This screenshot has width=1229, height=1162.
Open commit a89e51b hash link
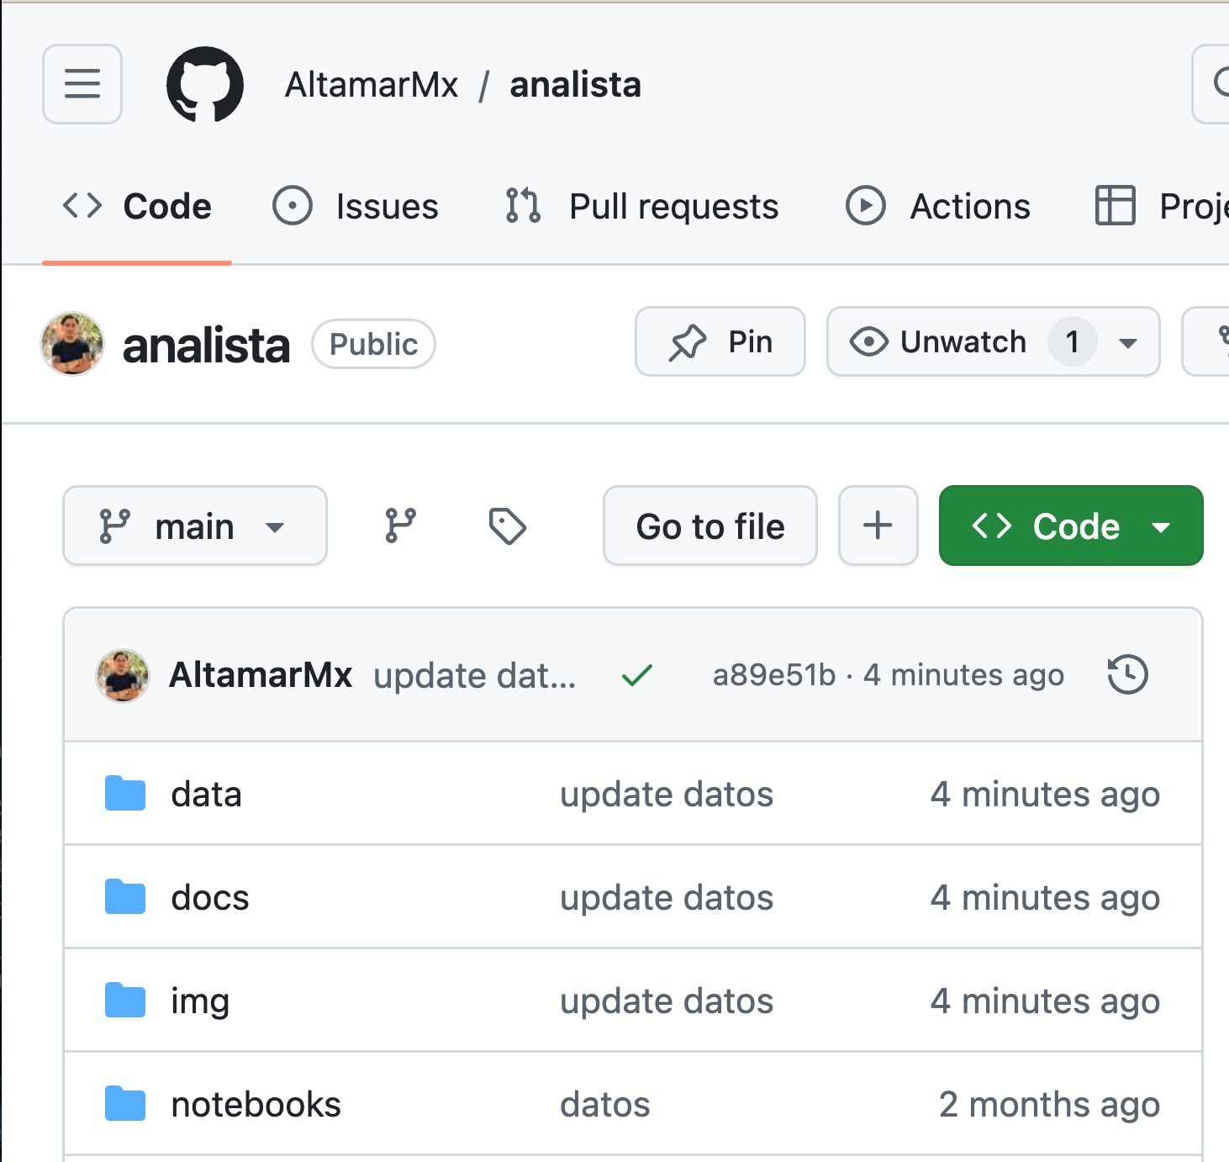coord(774,674)
